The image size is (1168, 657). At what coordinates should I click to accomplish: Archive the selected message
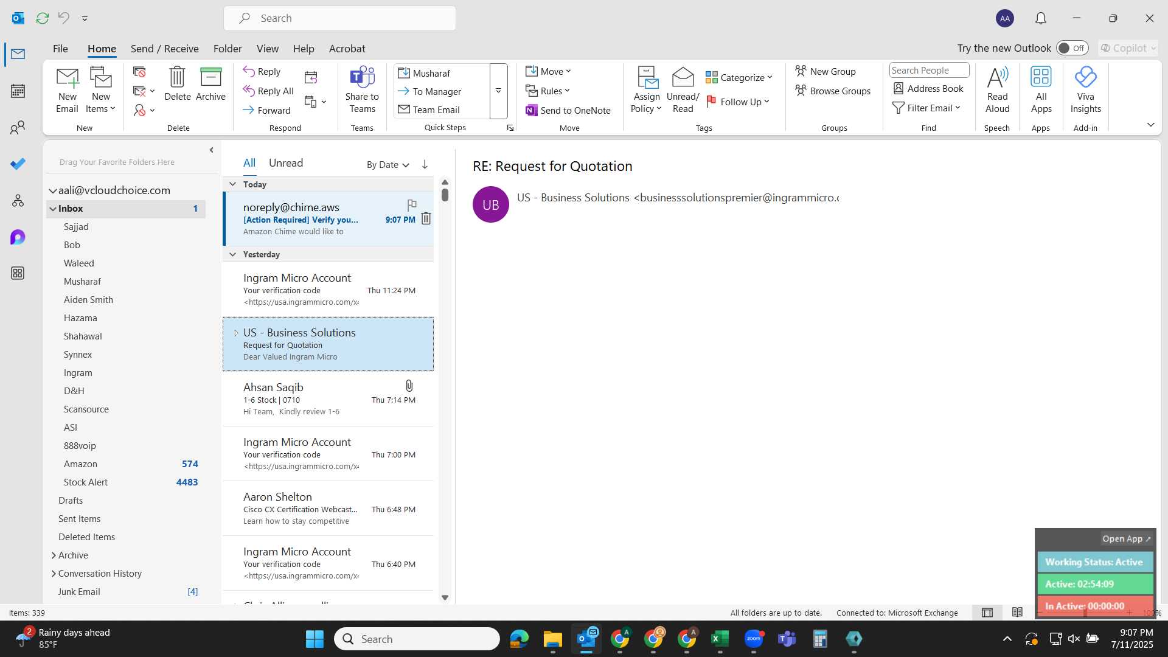(x=210, y=84)
